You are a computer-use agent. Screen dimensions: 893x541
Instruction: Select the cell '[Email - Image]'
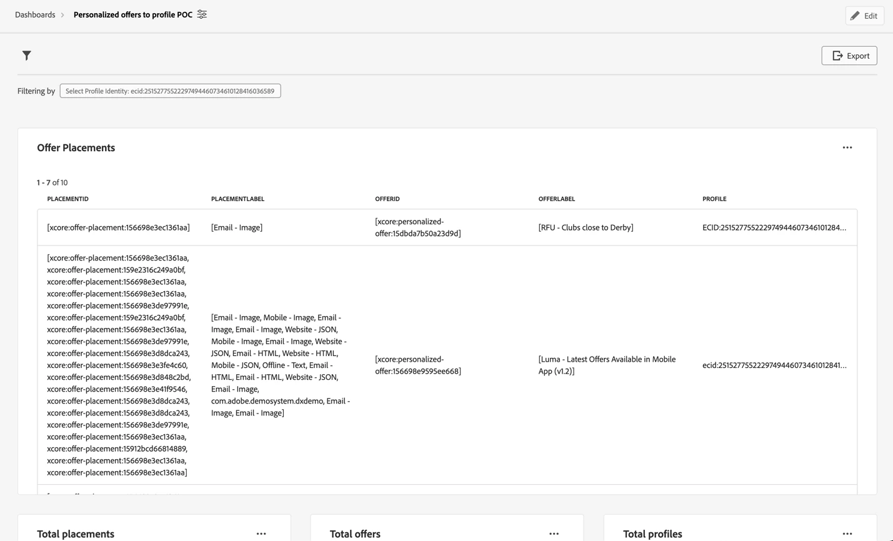237,227
